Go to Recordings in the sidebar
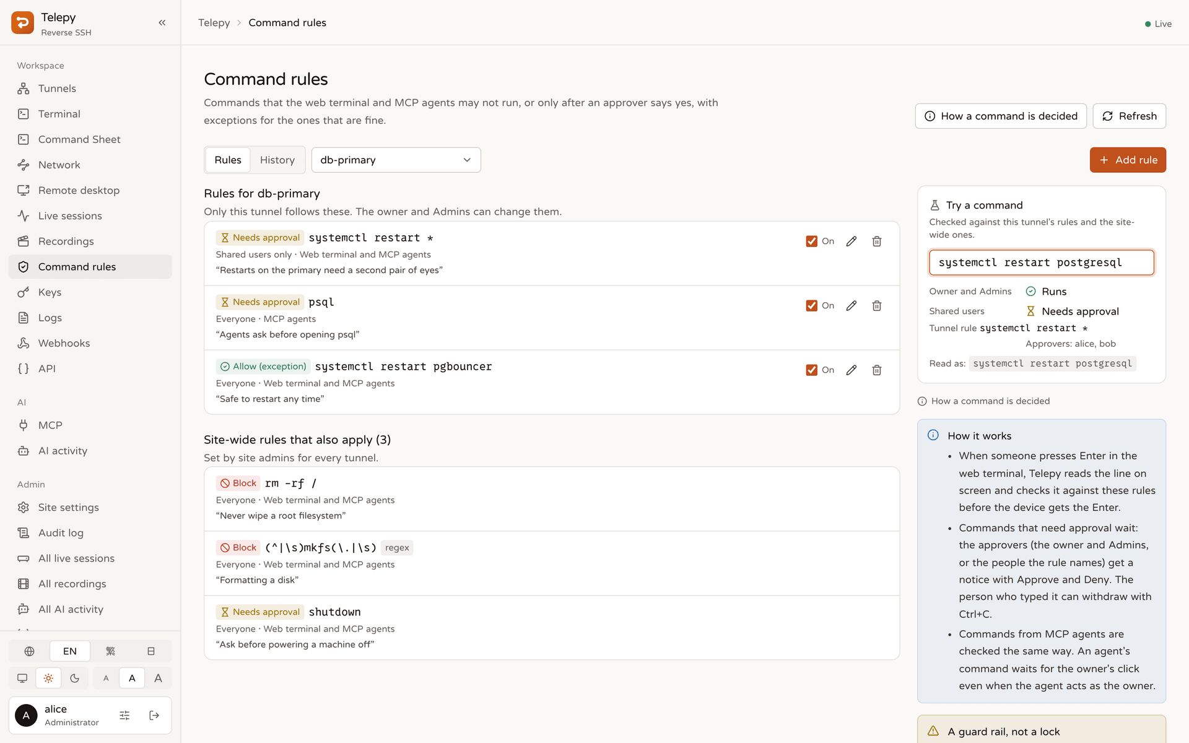 coord(90,241)
